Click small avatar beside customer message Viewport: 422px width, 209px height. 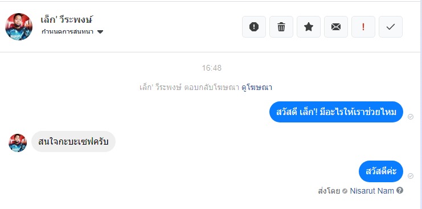(18, 143)
